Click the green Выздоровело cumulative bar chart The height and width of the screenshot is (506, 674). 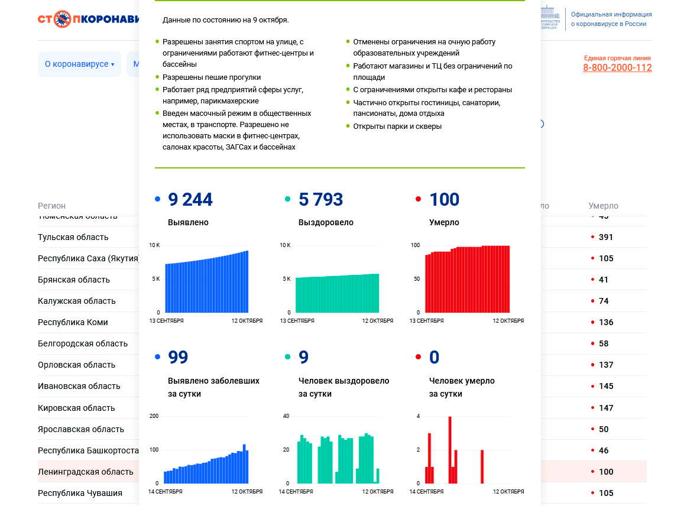coord(337,293)
